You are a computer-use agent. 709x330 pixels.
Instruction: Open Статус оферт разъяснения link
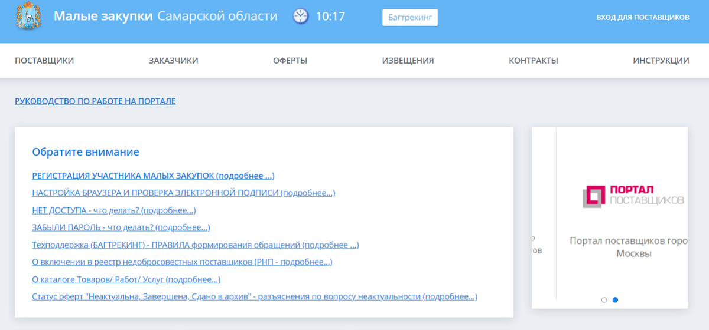click(255, 296)
